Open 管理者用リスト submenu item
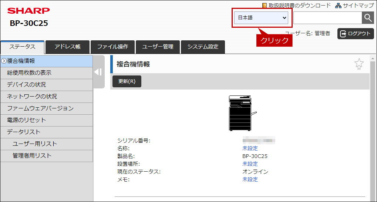 tap(46, 156)
